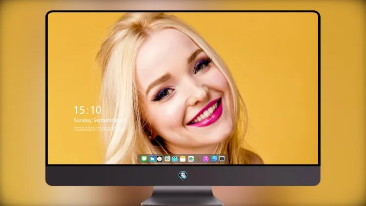Open the green Messages app in the dock
Screen dimensions: 366x206
pyautogui.click(x=144, y=159)
